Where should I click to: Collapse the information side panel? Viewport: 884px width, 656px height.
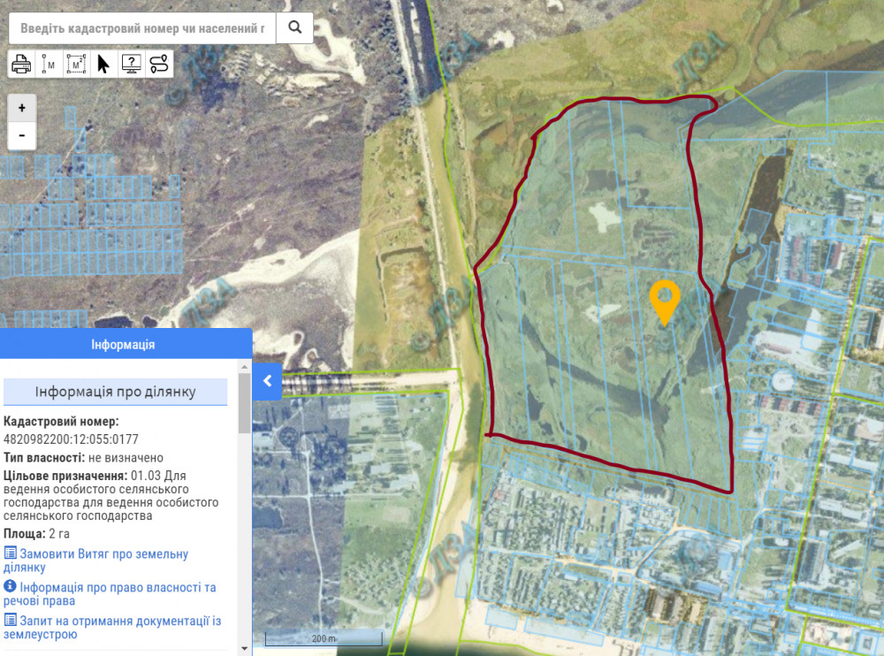(x=267, y=381)
